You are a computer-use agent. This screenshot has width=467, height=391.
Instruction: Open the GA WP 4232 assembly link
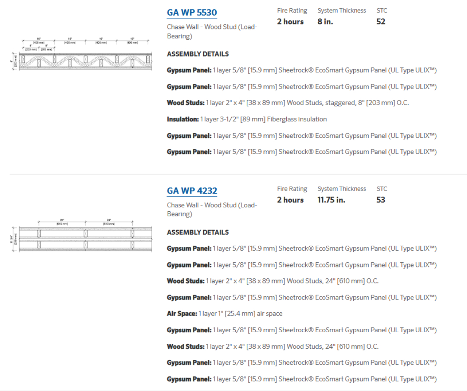coord(192,191)
